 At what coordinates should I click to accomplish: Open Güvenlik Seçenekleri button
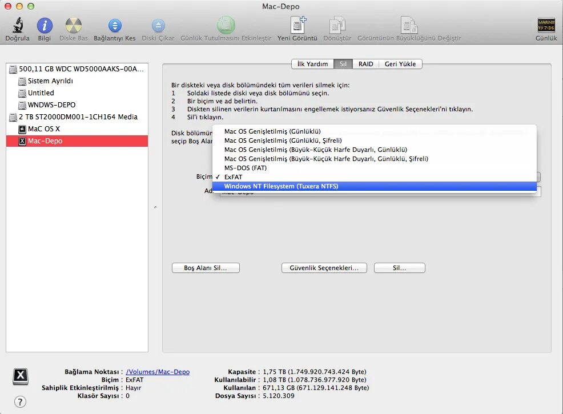point(324,268)
